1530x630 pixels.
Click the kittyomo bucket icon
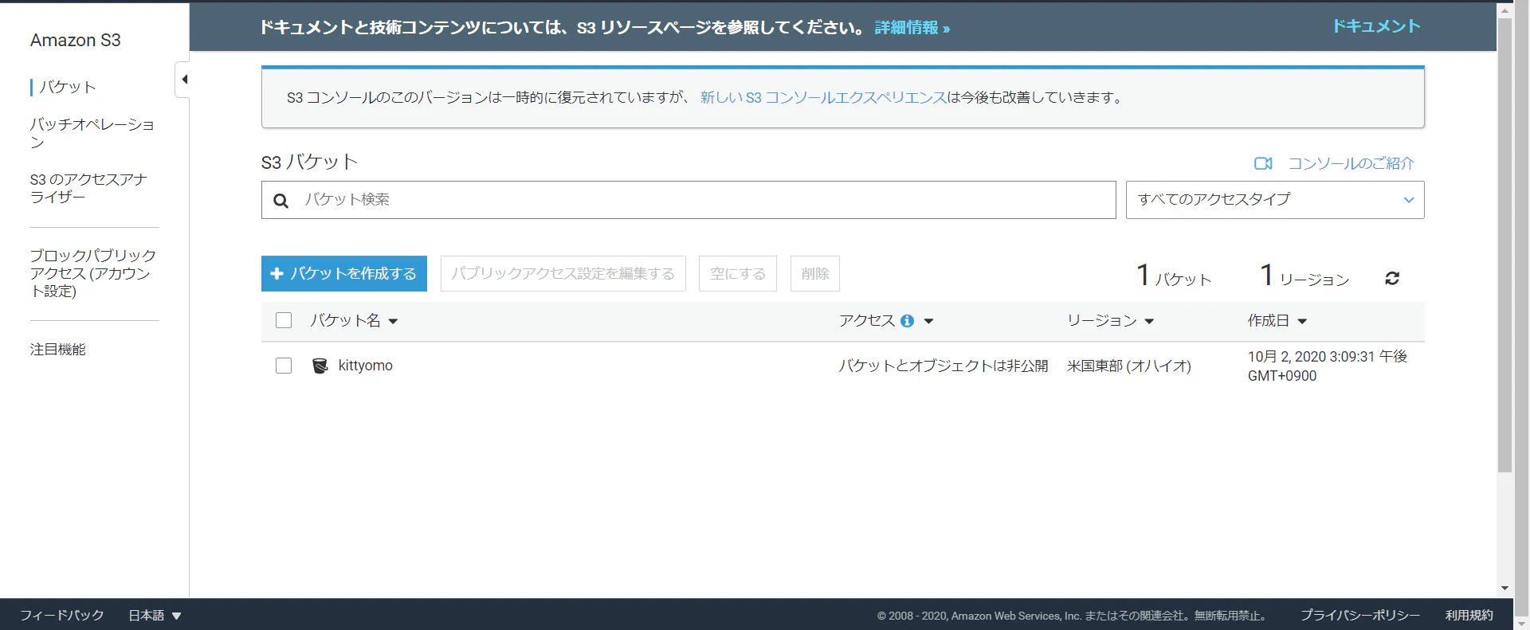(x=320, y=366)
